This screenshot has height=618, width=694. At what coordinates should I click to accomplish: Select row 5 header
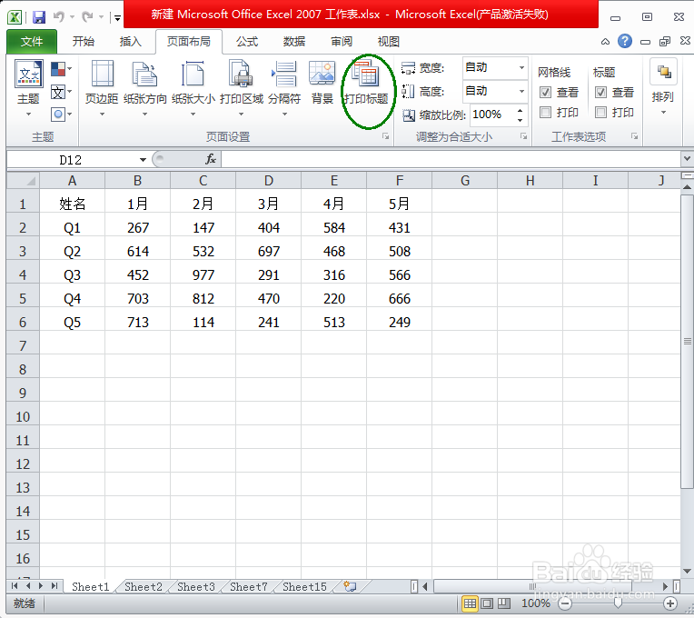click(x=23, y=298)
